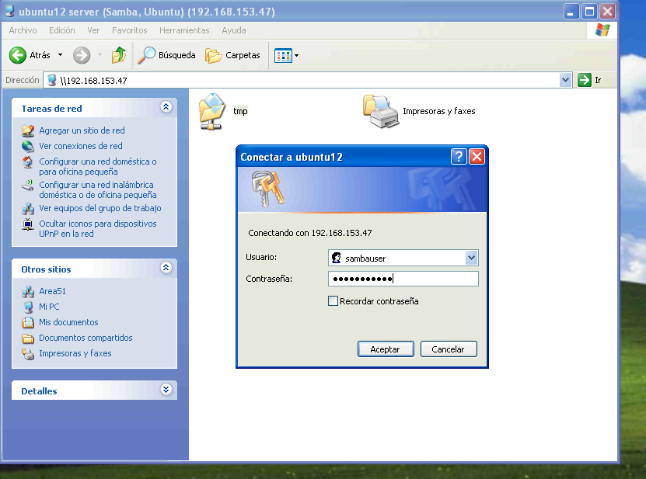Image resolution: width=646 pixels, height=479 pixels.
Task: Enable the Recordar contraseña checkbox
Action: 333,301
